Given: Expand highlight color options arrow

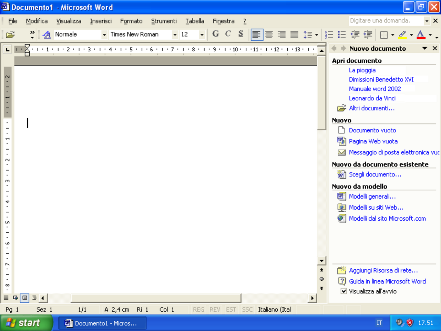Looking at the screenshot, I should (411, 35).
